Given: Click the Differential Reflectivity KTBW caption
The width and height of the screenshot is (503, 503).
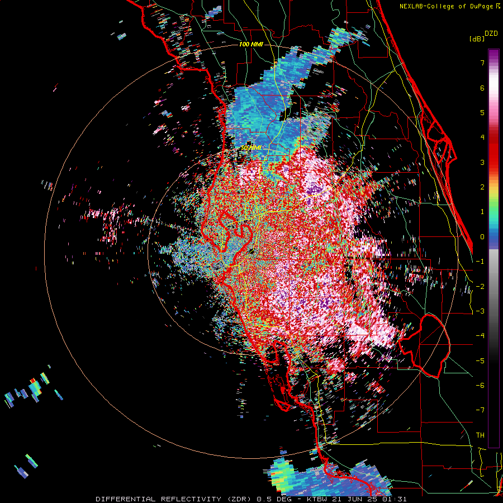Looking at the screenshot, I should click(251, 499).
